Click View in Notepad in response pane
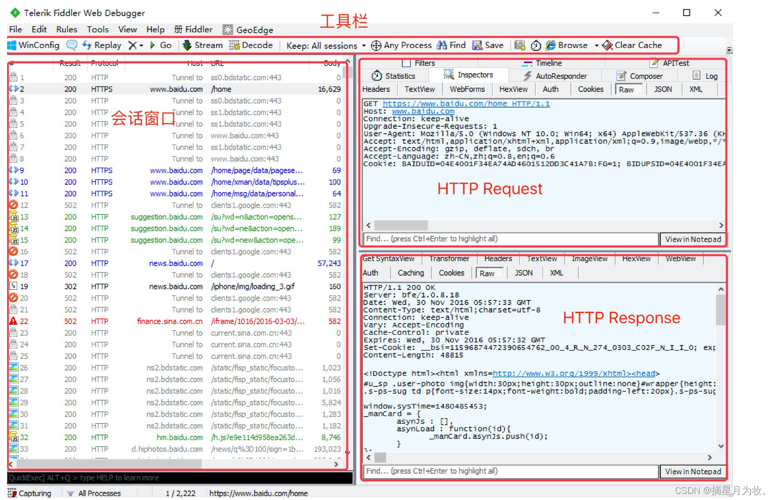The height and width of the screenshot is (500, 773). 693,472
